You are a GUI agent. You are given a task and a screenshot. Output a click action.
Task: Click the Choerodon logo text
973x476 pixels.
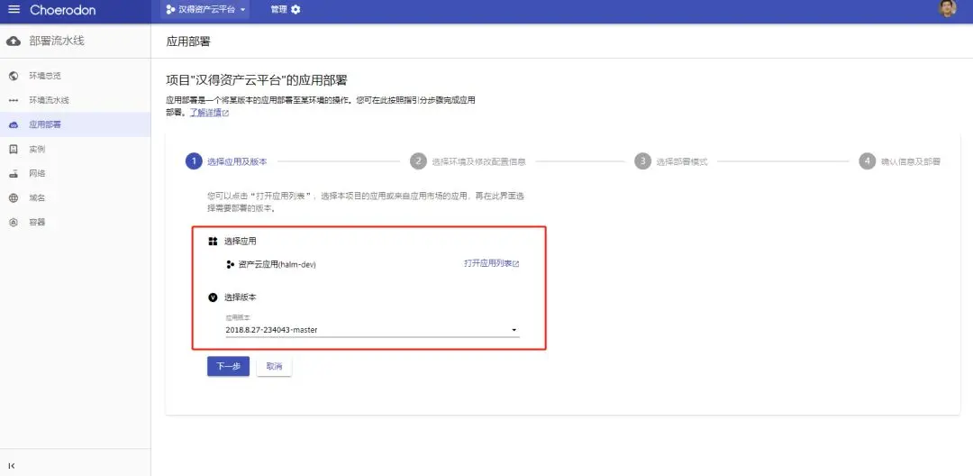pos(63,10)
